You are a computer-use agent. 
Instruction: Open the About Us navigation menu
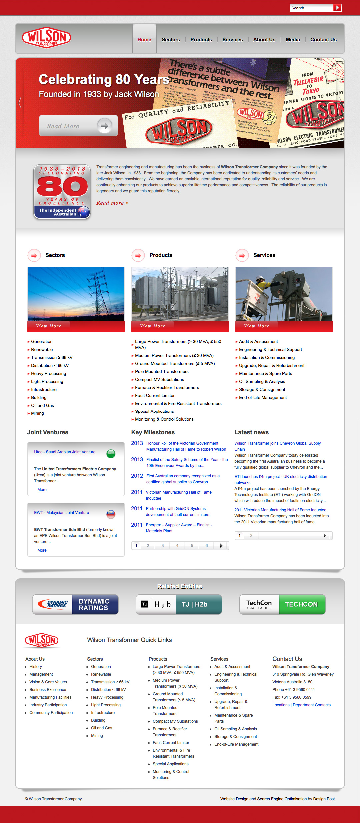pos(264,39)
